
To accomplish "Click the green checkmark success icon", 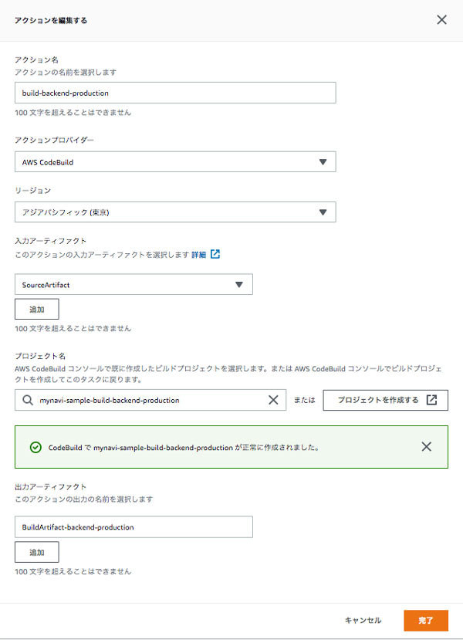I will tap(36, 447).
